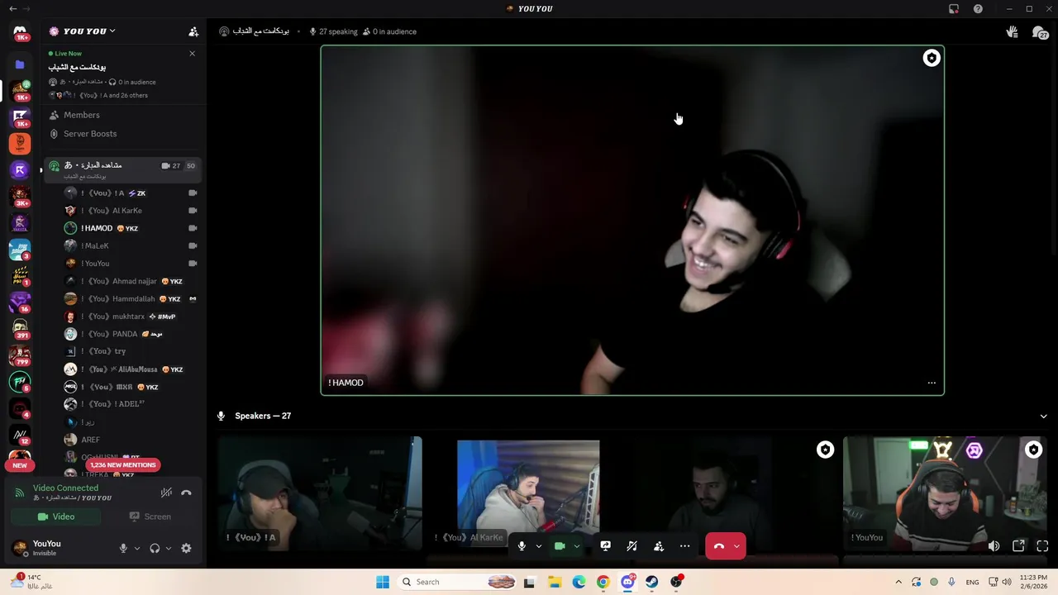
Task: Open more options on HAMOD's main video
Action: tap(932, 383)
